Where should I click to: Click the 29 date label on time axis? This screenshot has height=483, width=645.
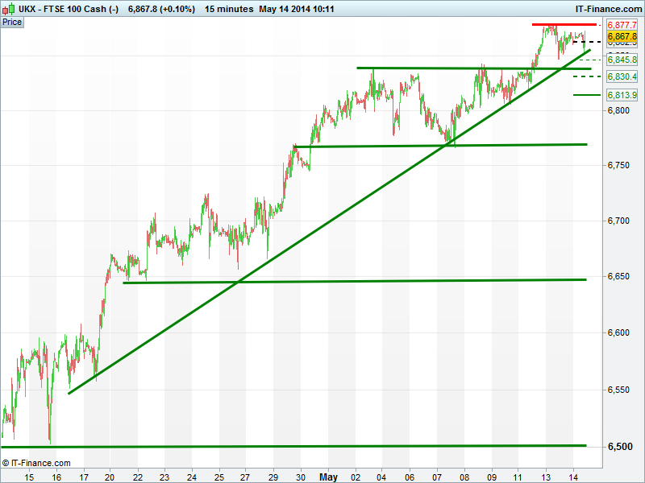(x=273, y=477)
